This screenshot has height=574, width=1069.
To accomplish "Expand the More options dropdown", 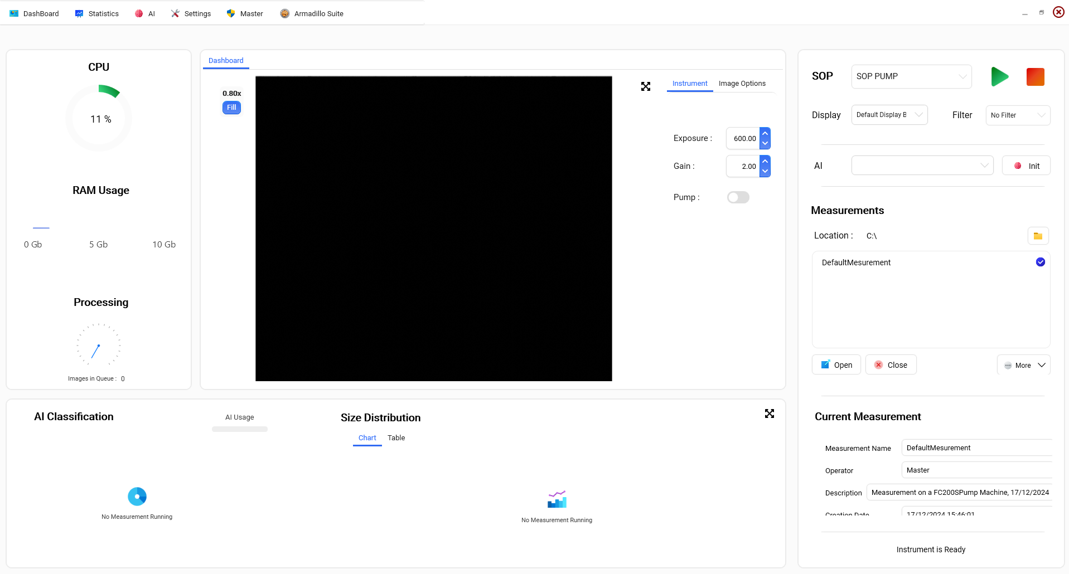I will coord(1024,365).
